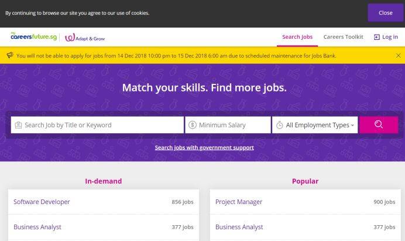
Task: Click the Log in door icon
Action: point(376,37)
